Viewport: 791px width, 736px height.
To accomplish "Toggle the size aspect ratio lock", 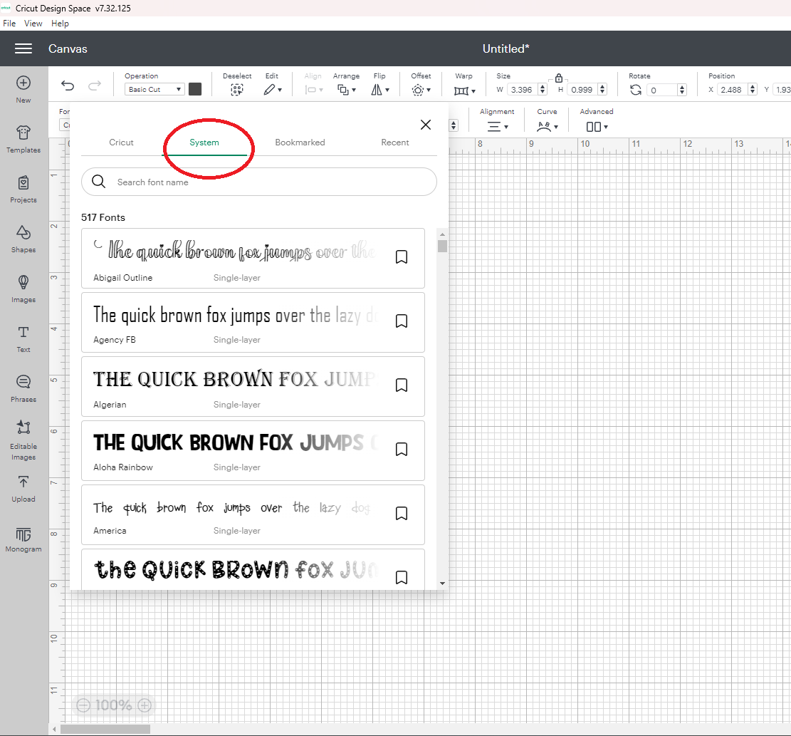I will coord(558,78).
